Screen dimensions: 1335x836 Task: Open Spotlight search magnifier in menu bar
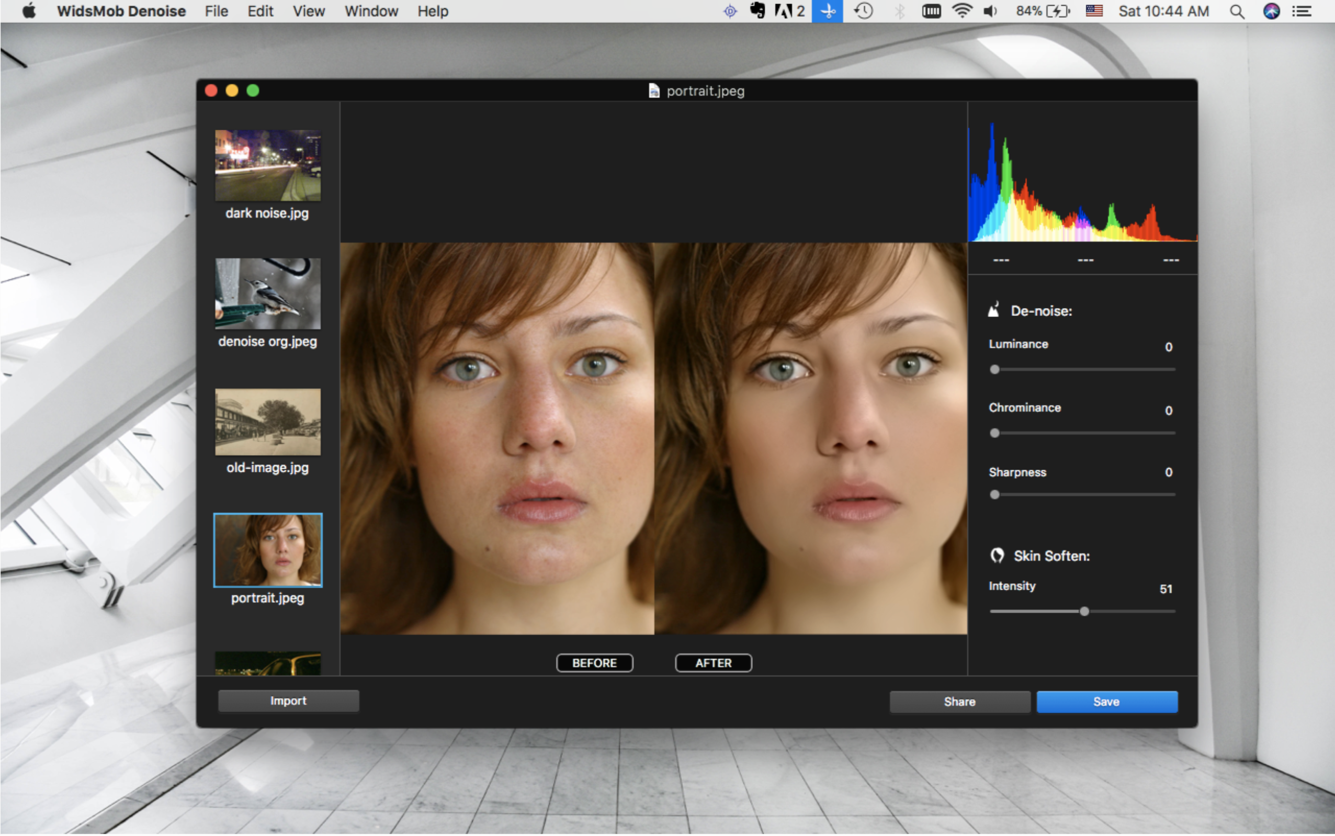[1237, 12]
